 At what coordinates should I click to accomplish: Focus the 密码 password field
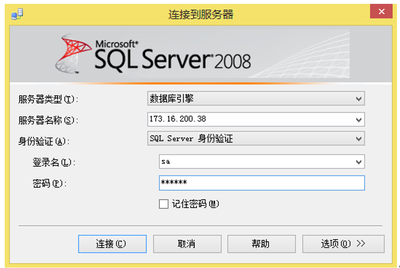262,183
